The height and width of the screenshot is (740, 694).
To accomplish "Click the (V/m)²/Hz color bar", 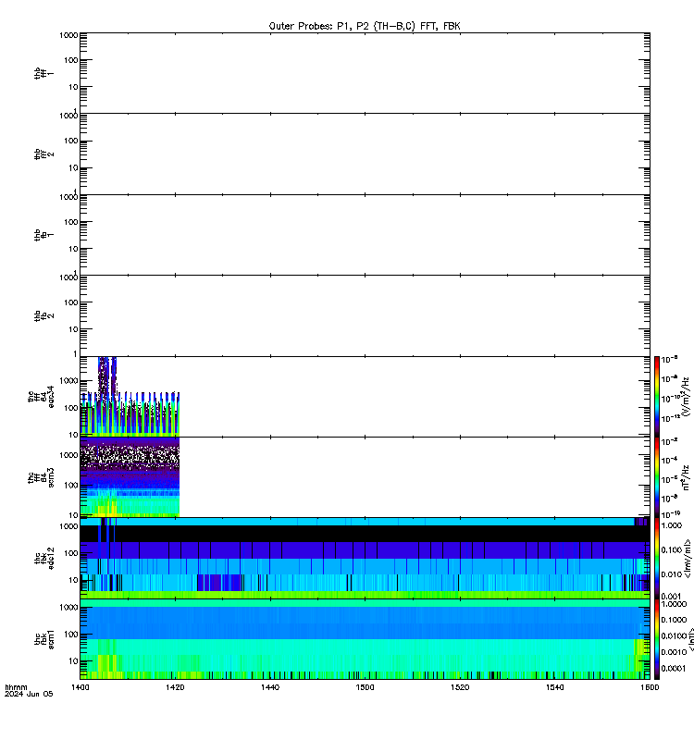I will (x=657, y=397).
